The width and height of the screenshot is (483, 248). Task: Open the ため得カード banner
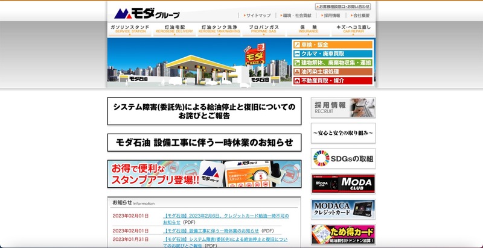[x=343, y=235]
